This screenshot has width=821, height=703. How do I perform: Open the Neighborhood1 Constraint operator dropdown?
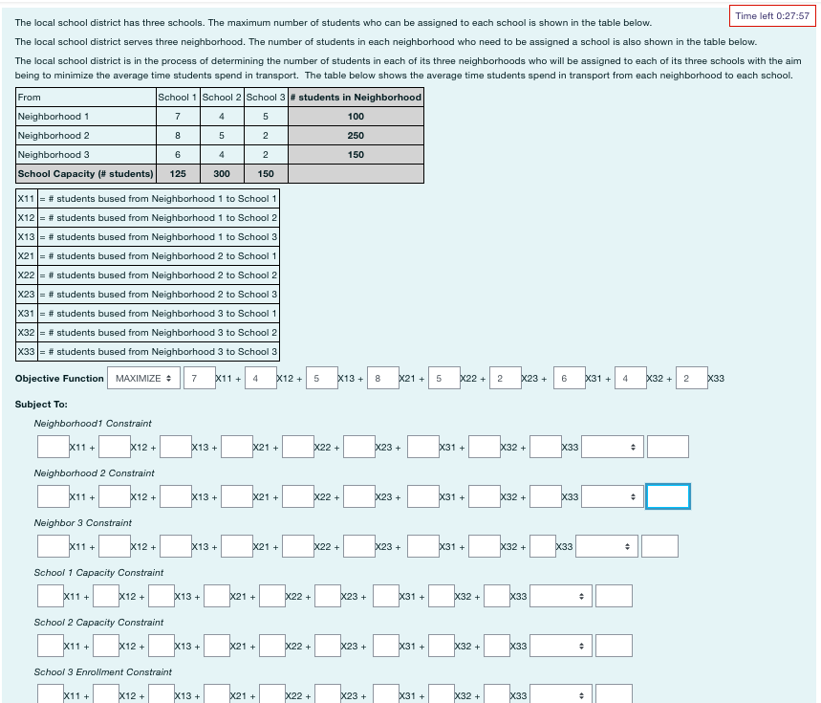click(612, 447)
